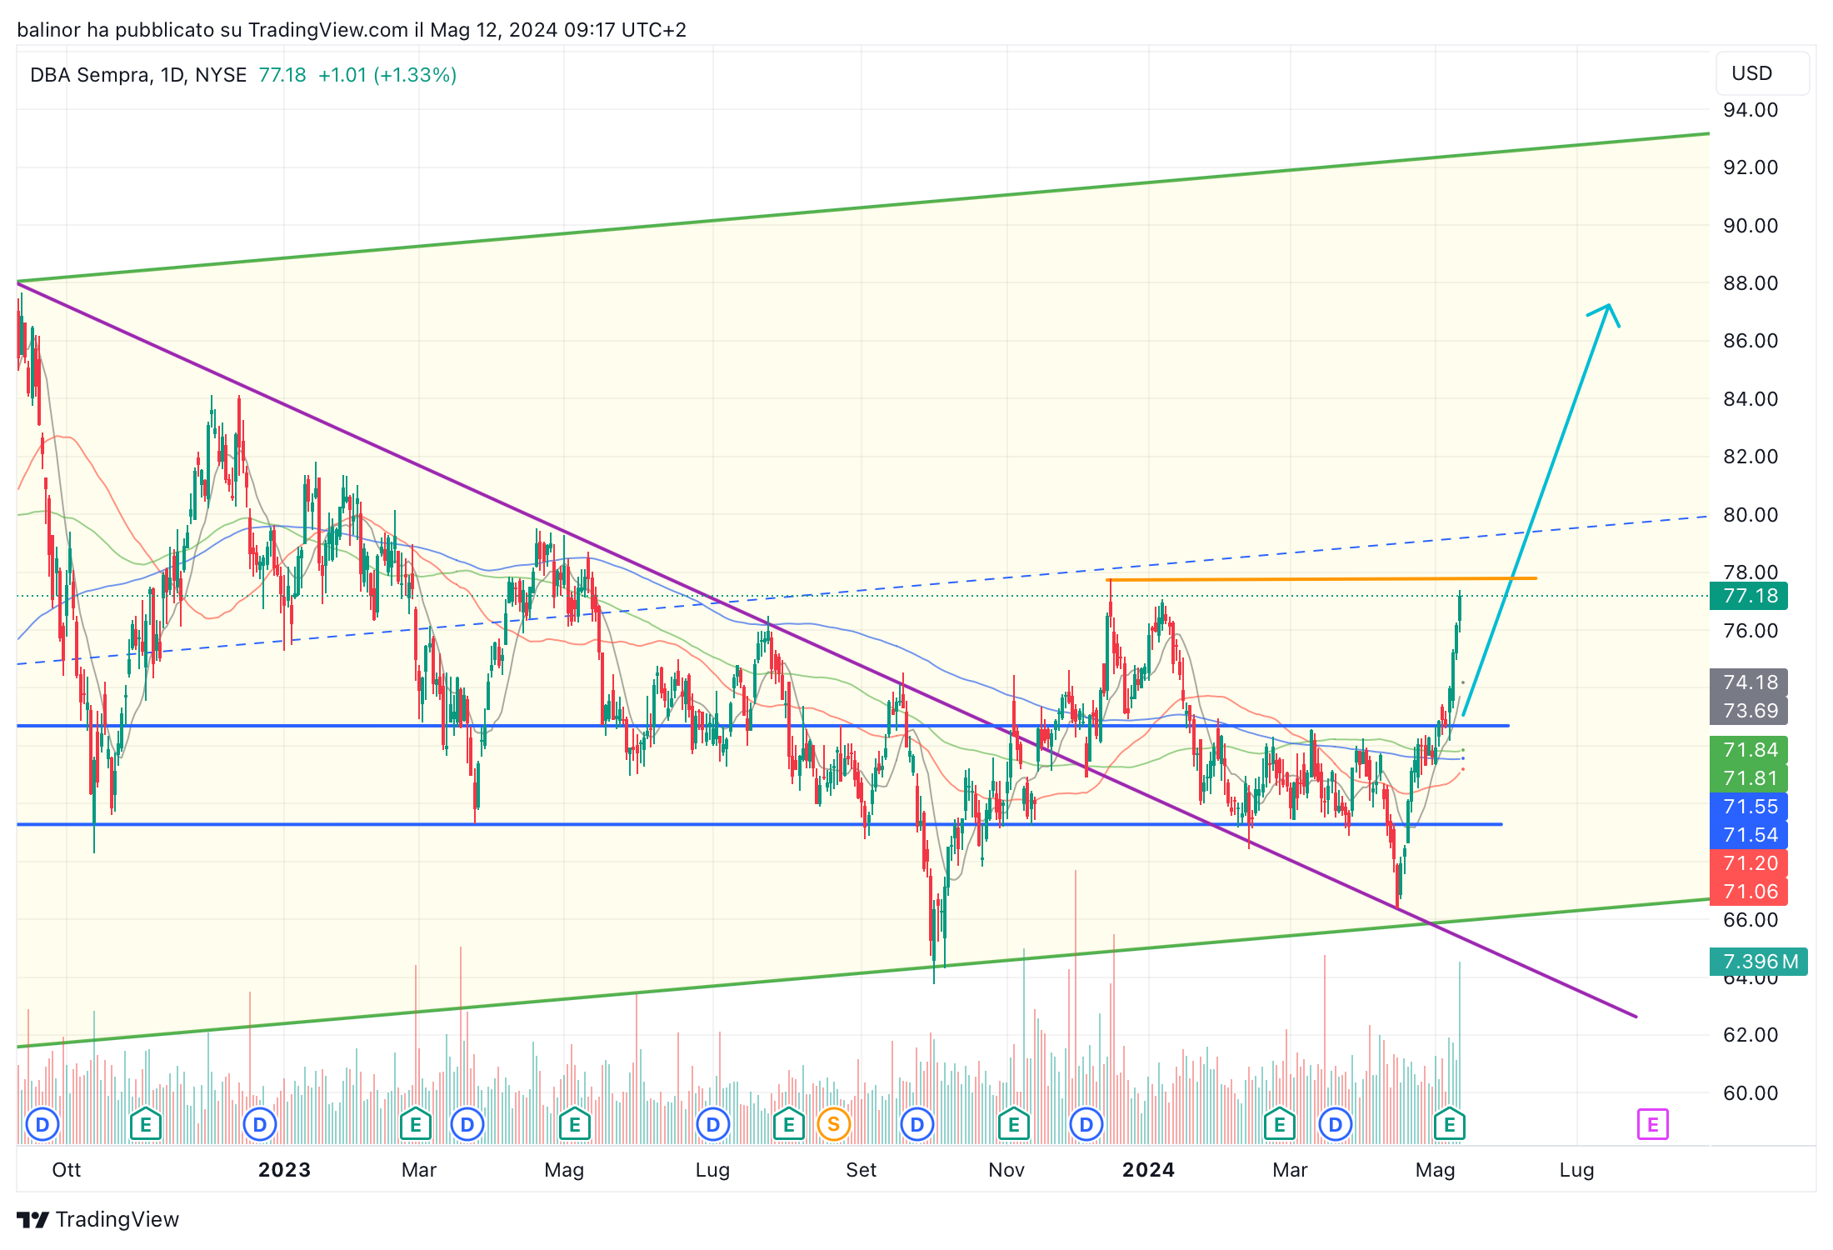The height and width of the screenshot is (1250, 1833).
Task: Click the Ott label on time axis
Action: pos(67,1170)
